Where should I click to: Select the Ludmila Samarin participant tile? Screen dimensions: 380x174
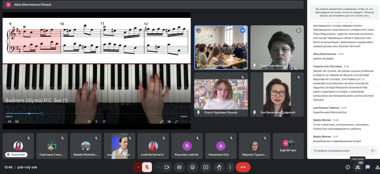[153, 146]
